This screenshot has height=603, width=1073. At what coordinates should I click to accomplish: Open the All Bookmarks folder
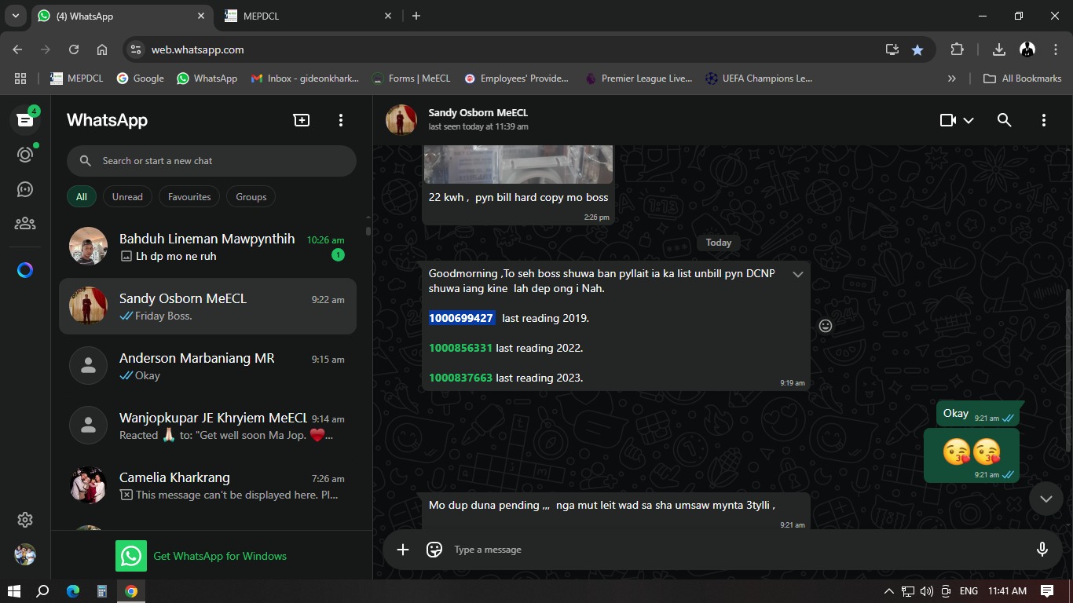point(1023,79)
